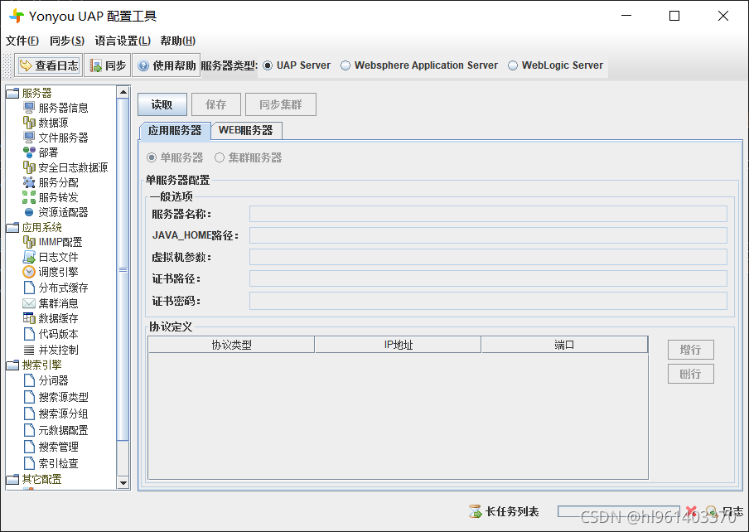Click the tree scrollbar down arrow
The width and height of the screenshot is (749, 532).
coord(123,483)
